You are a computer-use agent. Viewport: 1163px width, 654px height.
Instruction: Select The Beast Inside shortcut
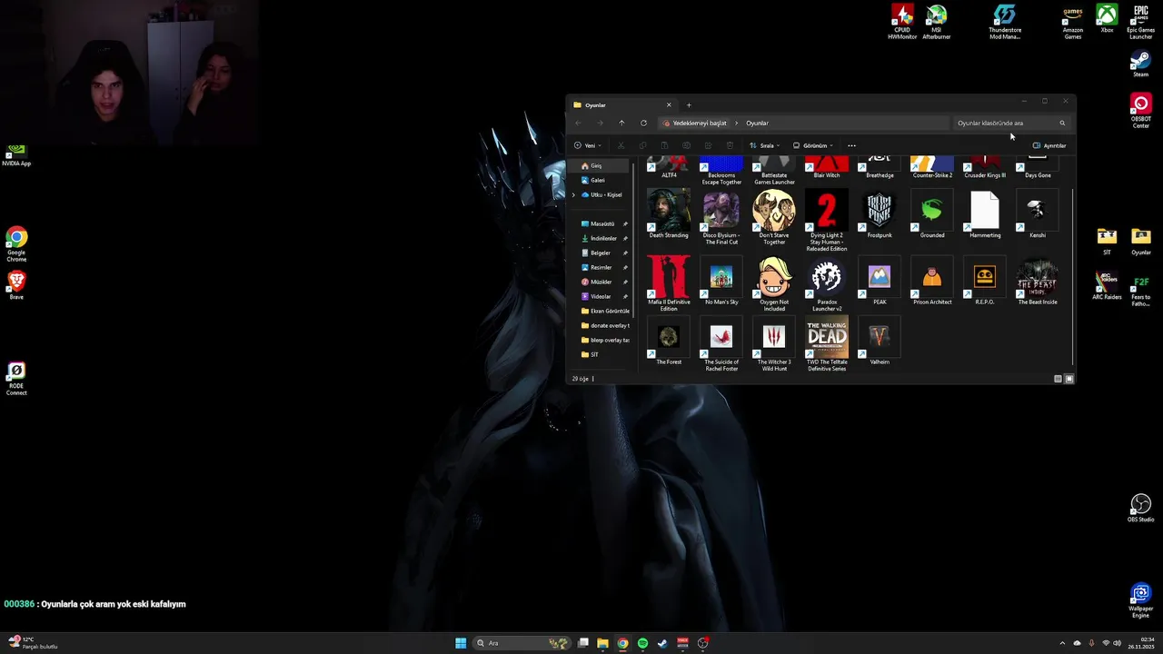click(1038, 282)
